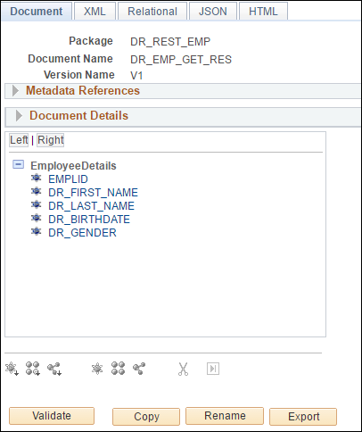Click the Export button
Screen dimensions: 362x432
tap(303, 417)
